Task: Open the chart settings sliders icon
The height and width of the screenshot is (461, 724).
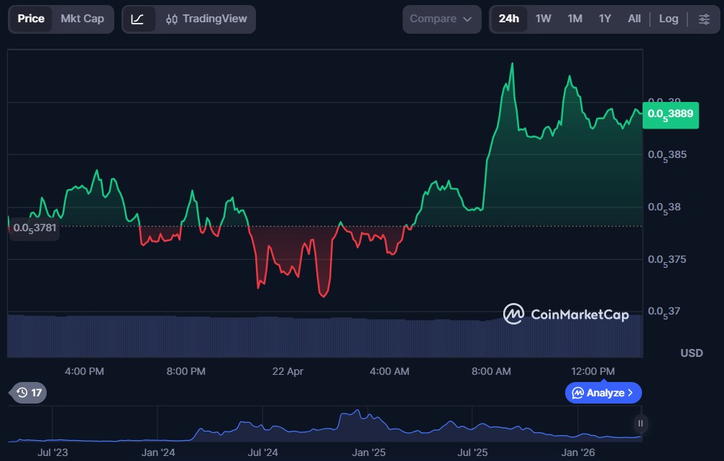Action: (704, 19)
